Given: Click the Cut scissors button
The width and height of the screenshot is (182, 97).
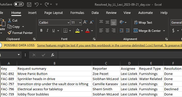Looking at the screenshot, I should (x=13, y=21).
